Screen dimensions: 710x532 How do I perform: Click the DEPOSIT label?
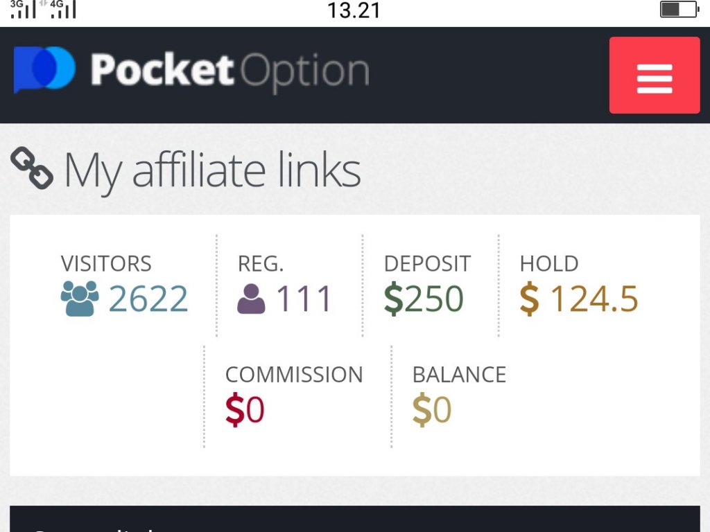[x=427, y=264]
